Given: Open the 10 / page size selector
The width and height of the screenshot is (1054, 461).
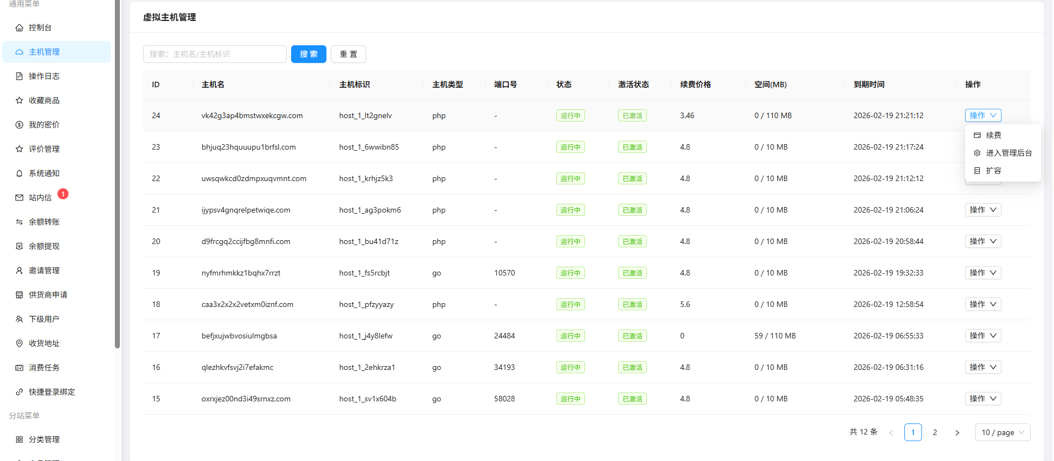Looking at the screenshot, I should coord(1002,432).
